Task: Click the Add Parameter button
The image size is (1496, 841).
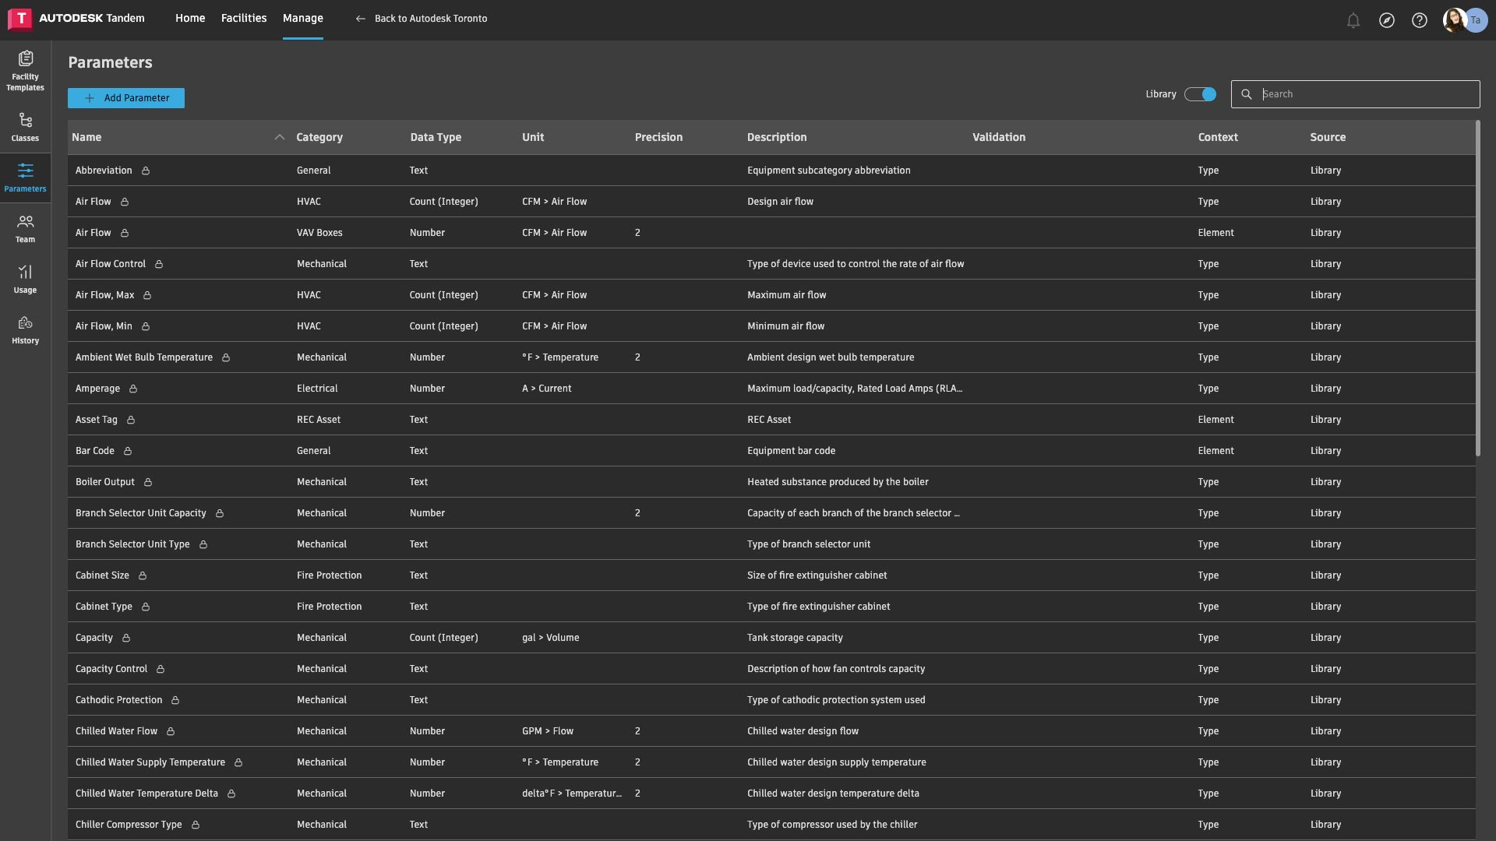Action: pos(126,98)
